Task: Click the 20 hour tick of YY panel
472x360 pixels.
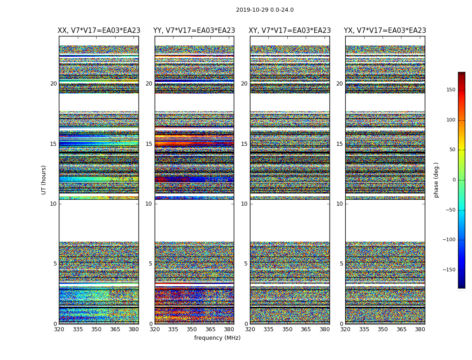Action: coord(149,83)
